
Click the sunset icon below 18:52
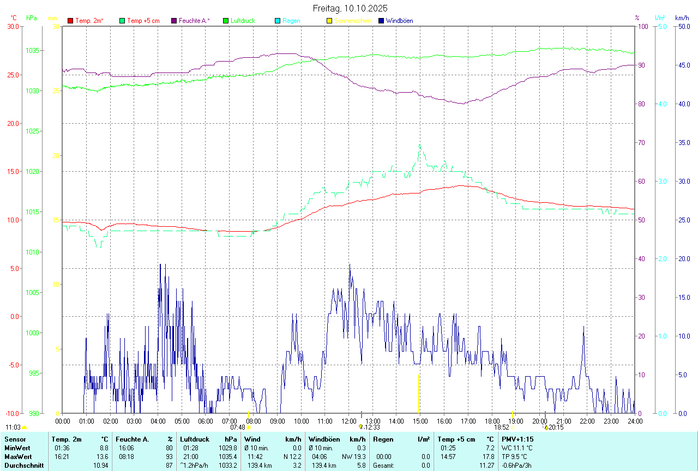click(x=513, y=427)
